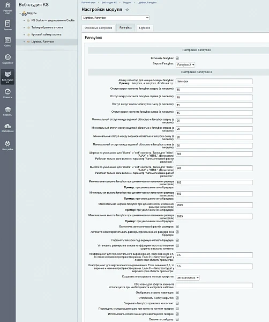The width and height of the screenshot is (269, 322).
Task: Open the Версия Fancybox dropdown
Action: [185, 65]
